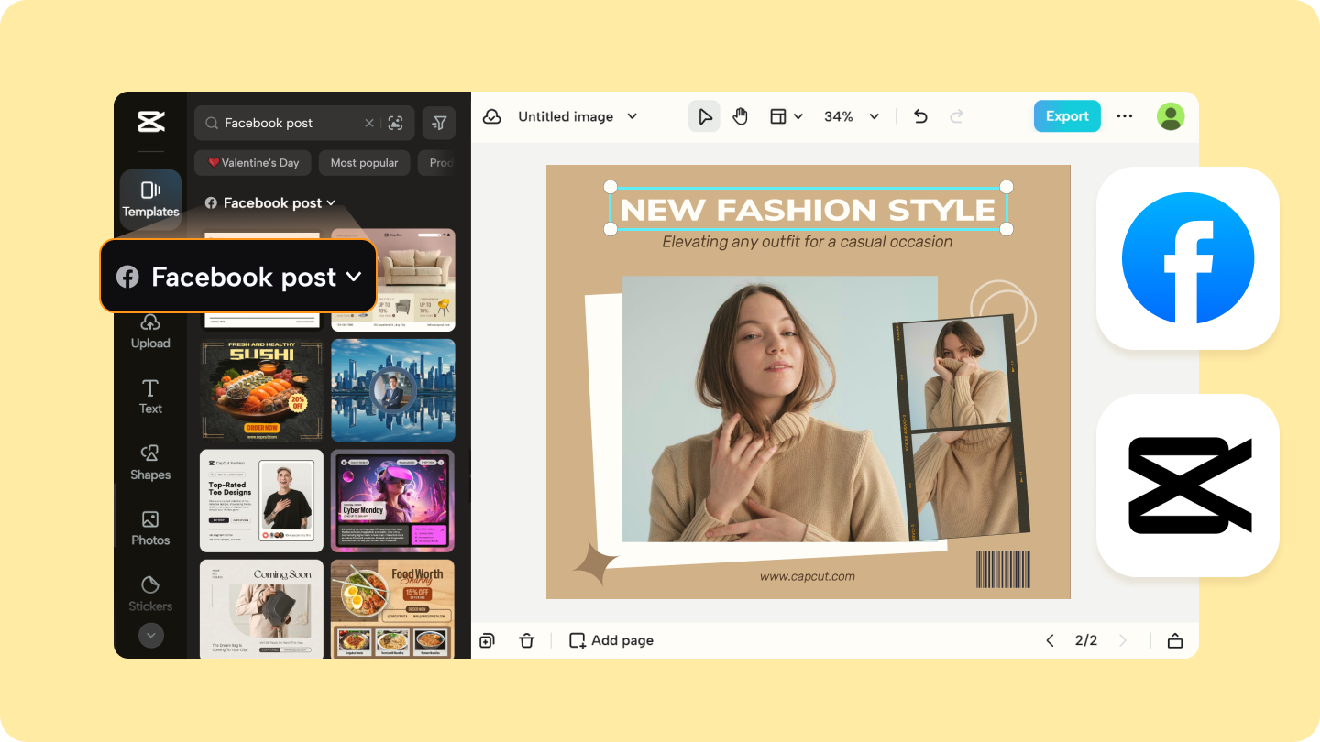
Task: Open the dropdown next to Untitled image
Action: pyautogui.click(x=632, y=116)
